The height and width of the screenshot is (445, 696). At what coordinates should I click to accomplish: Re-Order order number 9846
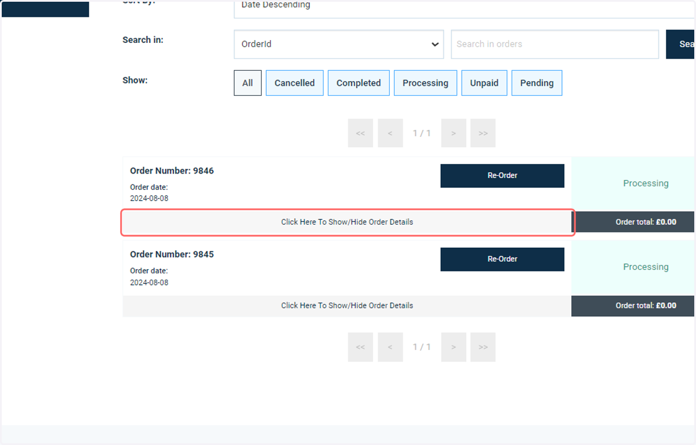point(502,176)
